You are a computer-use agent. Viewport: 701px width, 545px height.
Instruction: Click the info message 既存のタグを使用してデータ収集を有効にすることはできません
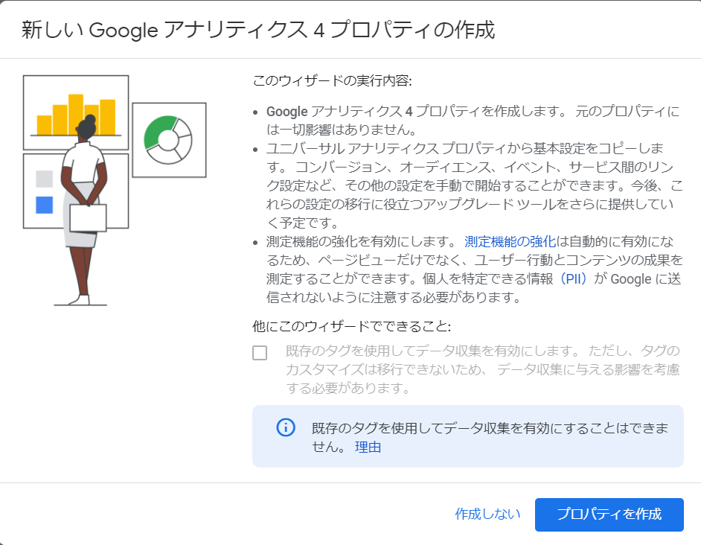point(490,437)
